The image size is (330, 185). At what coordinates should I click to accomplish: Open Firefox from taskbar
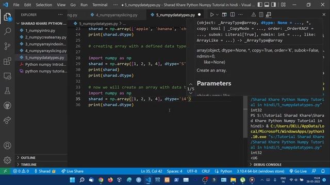[110, 180]
